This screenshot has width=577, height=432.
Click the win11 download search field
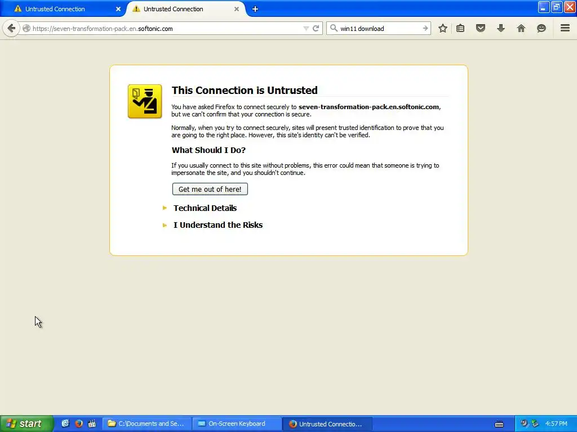click(379, 29)
